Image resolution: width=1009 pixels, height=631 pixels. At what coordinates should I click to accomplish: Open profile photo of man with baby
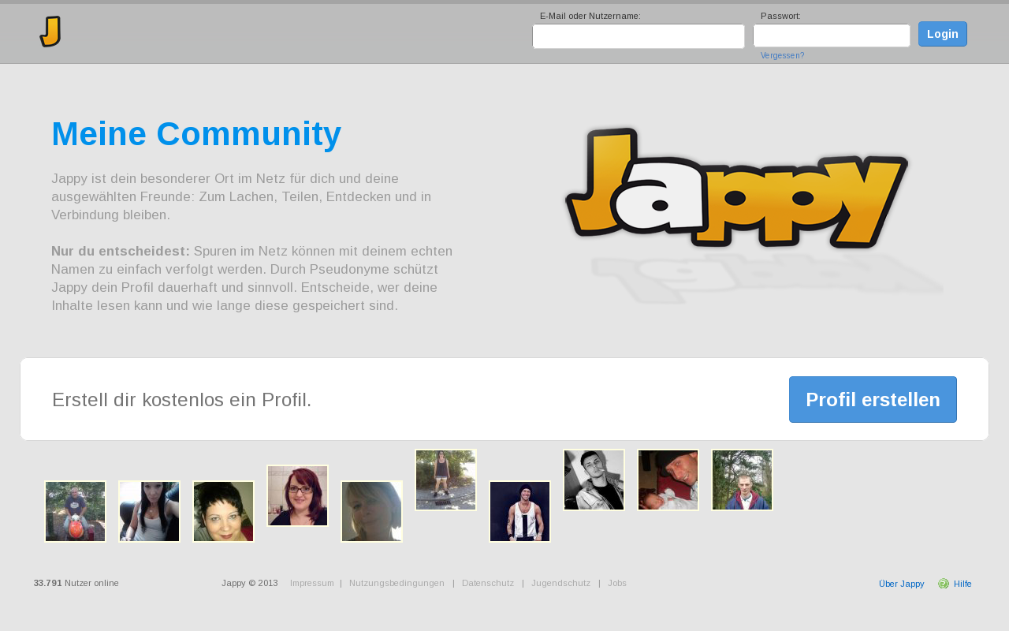[x=668, y=480]
